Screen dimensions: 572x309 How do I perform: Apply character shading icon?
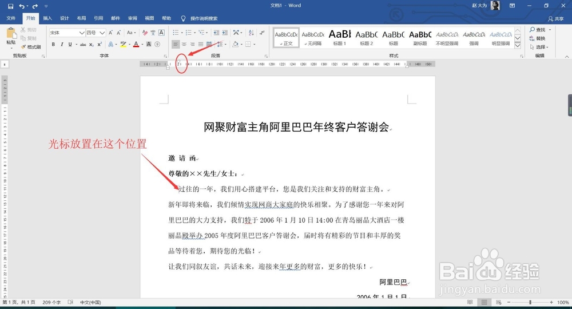click(149, 45)
